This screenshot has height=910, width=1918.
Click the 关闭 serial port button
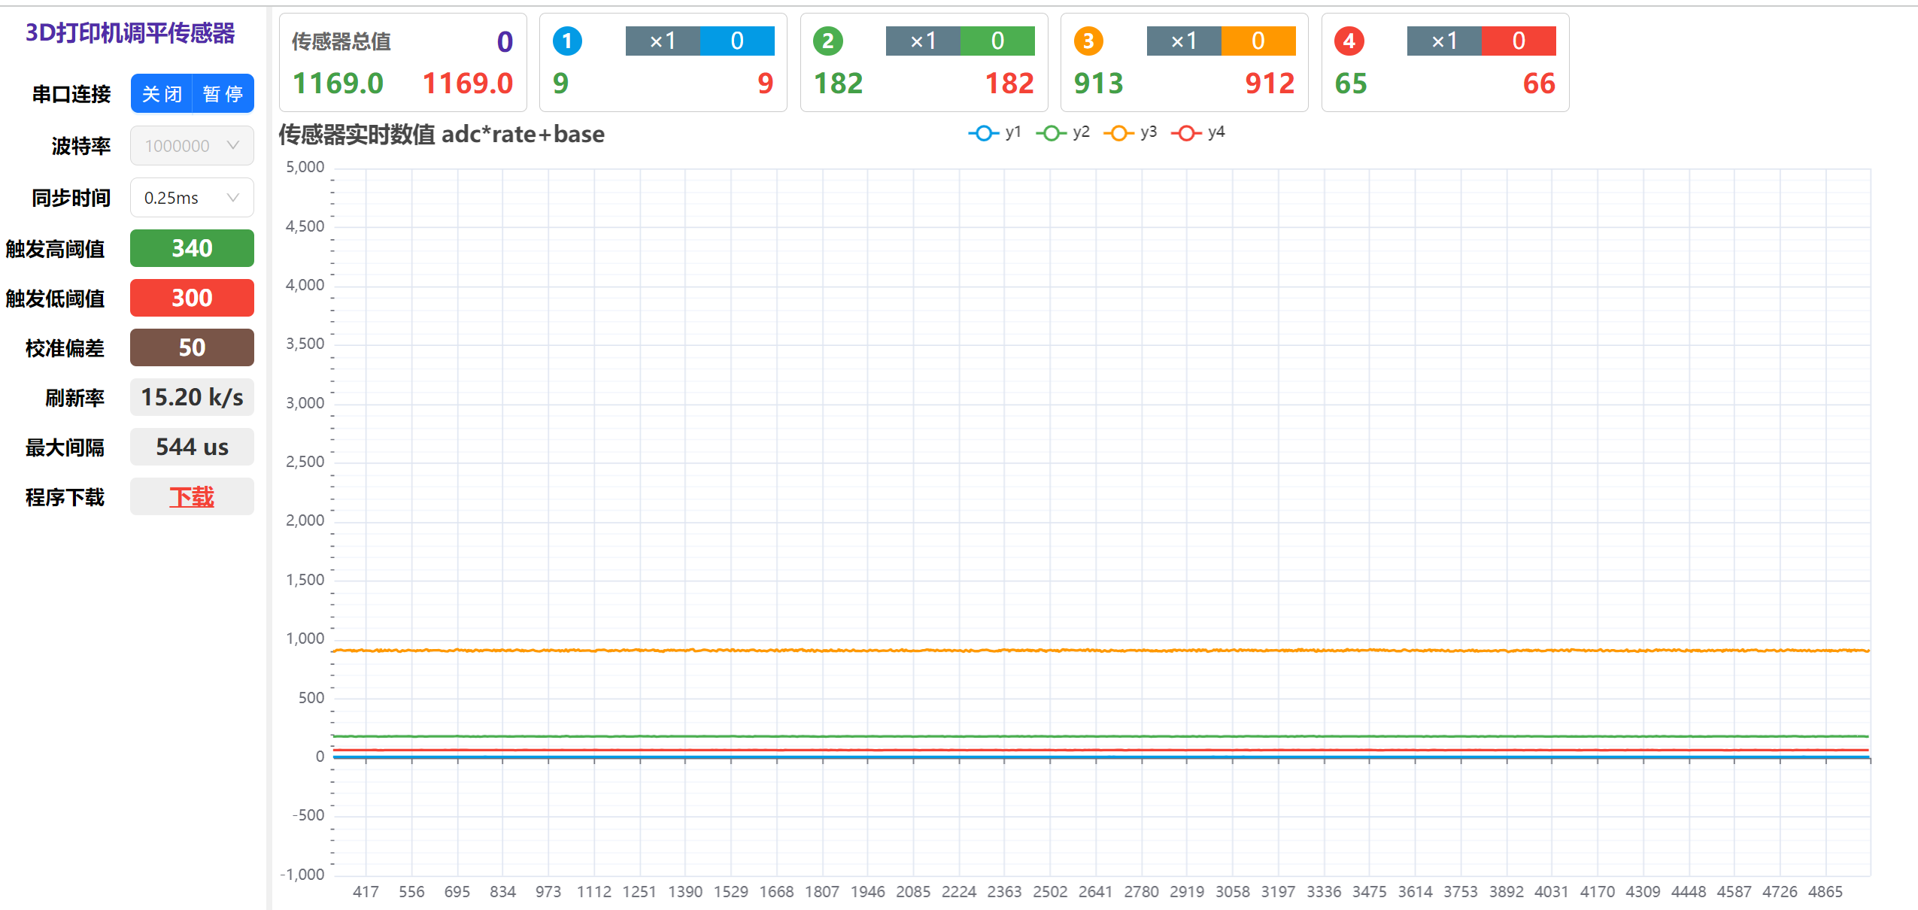coord(162,94)
